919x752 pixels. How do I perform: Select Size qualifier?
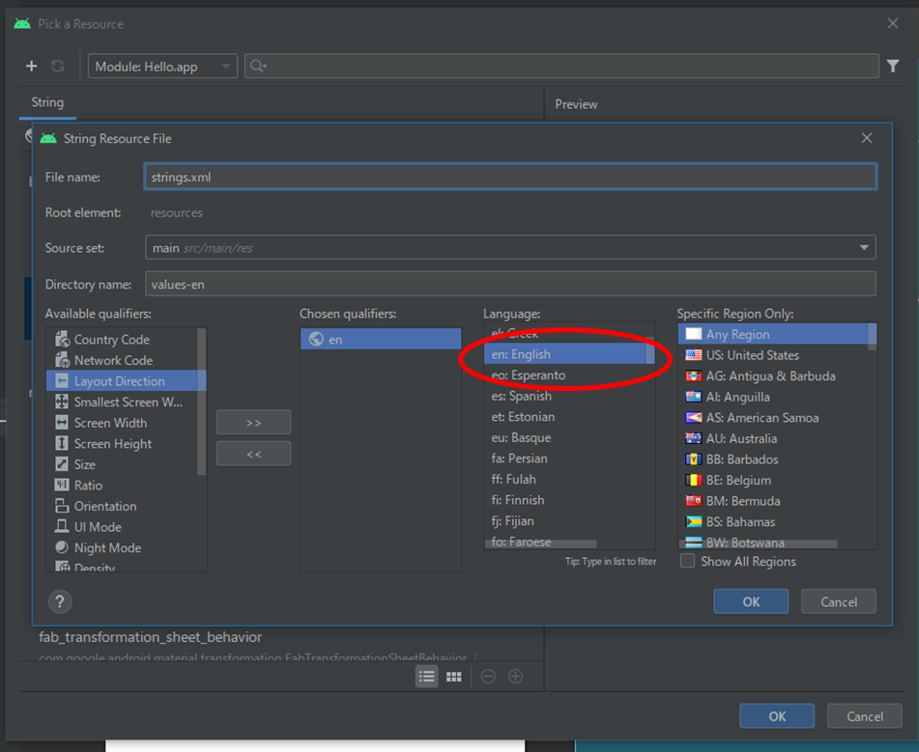(123, 464)
